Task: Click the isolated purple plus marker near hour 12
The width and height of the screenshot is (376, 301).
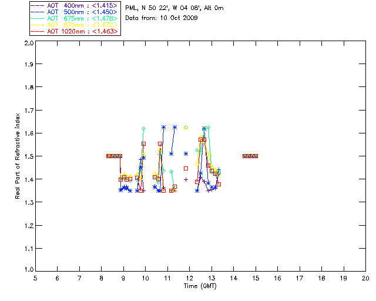Action: pos(186,179)
